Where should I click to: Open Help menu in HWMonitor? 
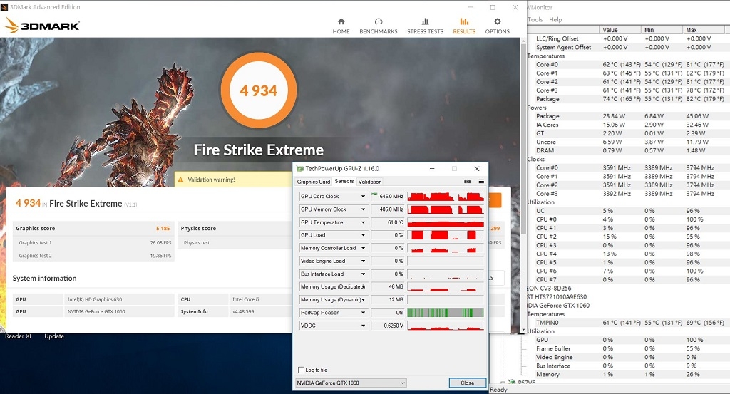(x=555, y=19)
